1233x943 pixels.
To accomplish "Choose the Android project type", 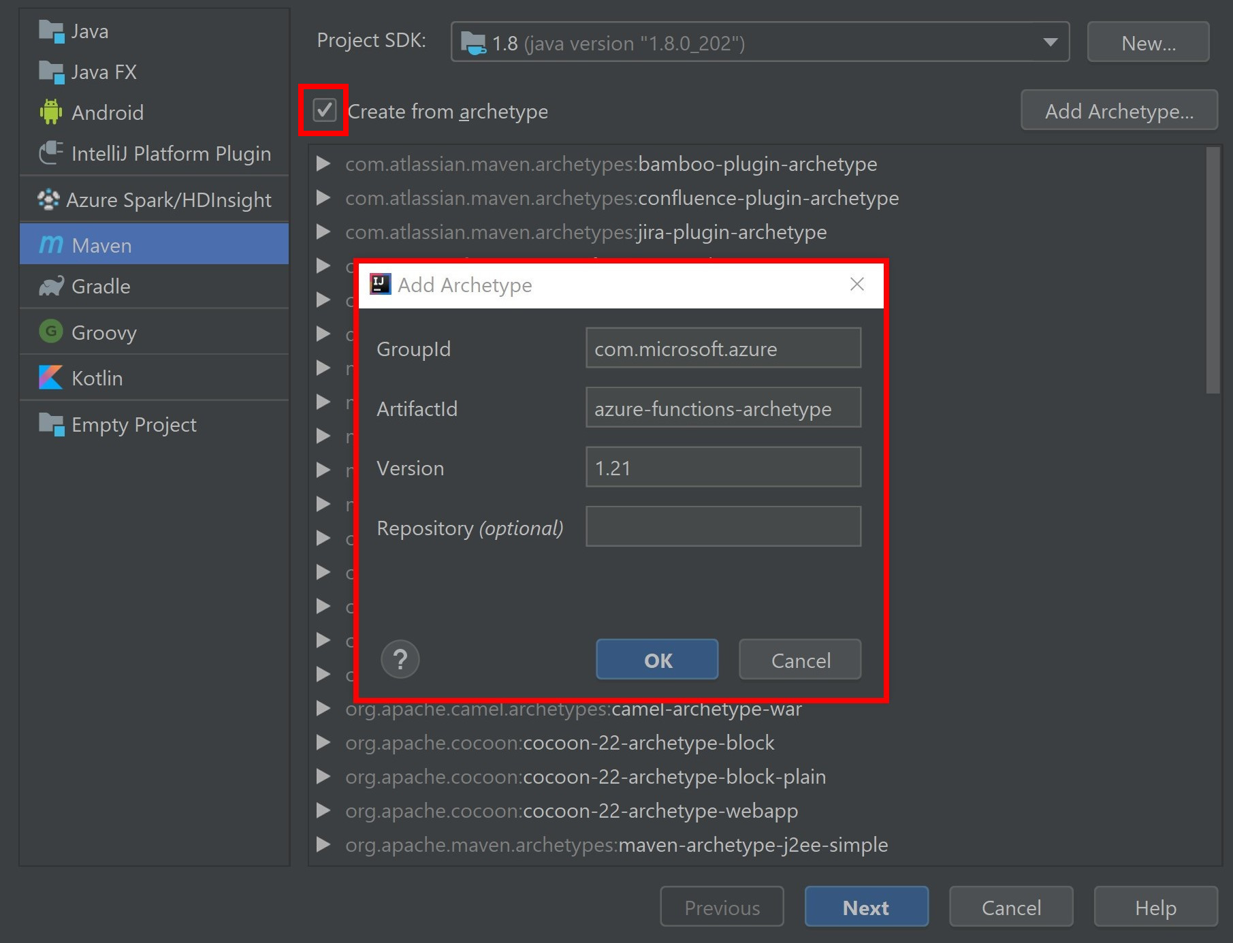I will coord(154,112).
